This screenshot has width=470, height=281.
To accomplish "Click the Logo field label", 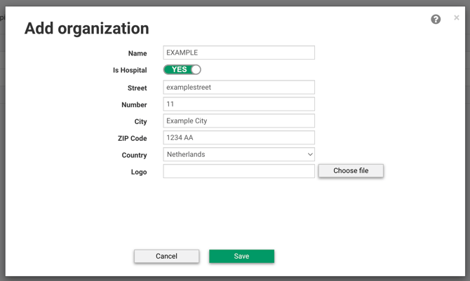I will click(x=138, y=172).
